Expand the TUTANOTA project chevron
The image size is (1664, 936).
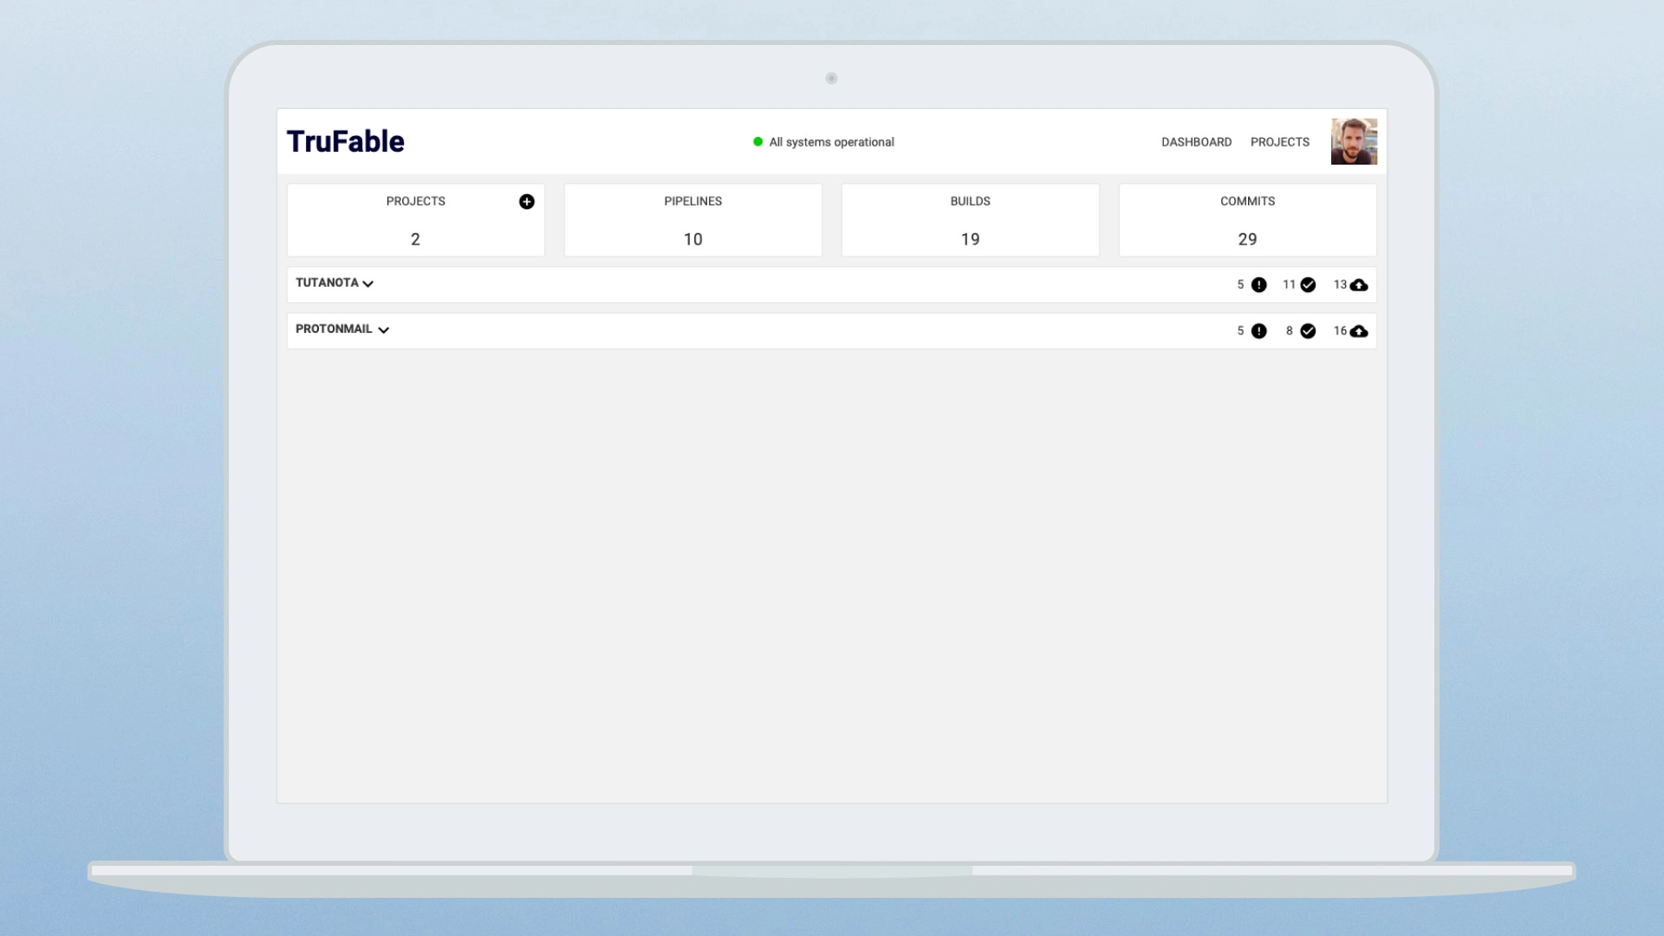point(368,284)
